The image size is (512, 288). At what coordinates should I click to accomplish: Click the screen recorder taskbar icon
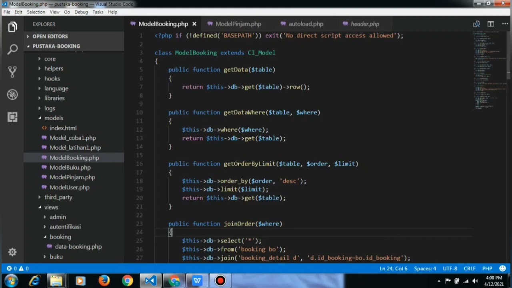pos(220,281)
